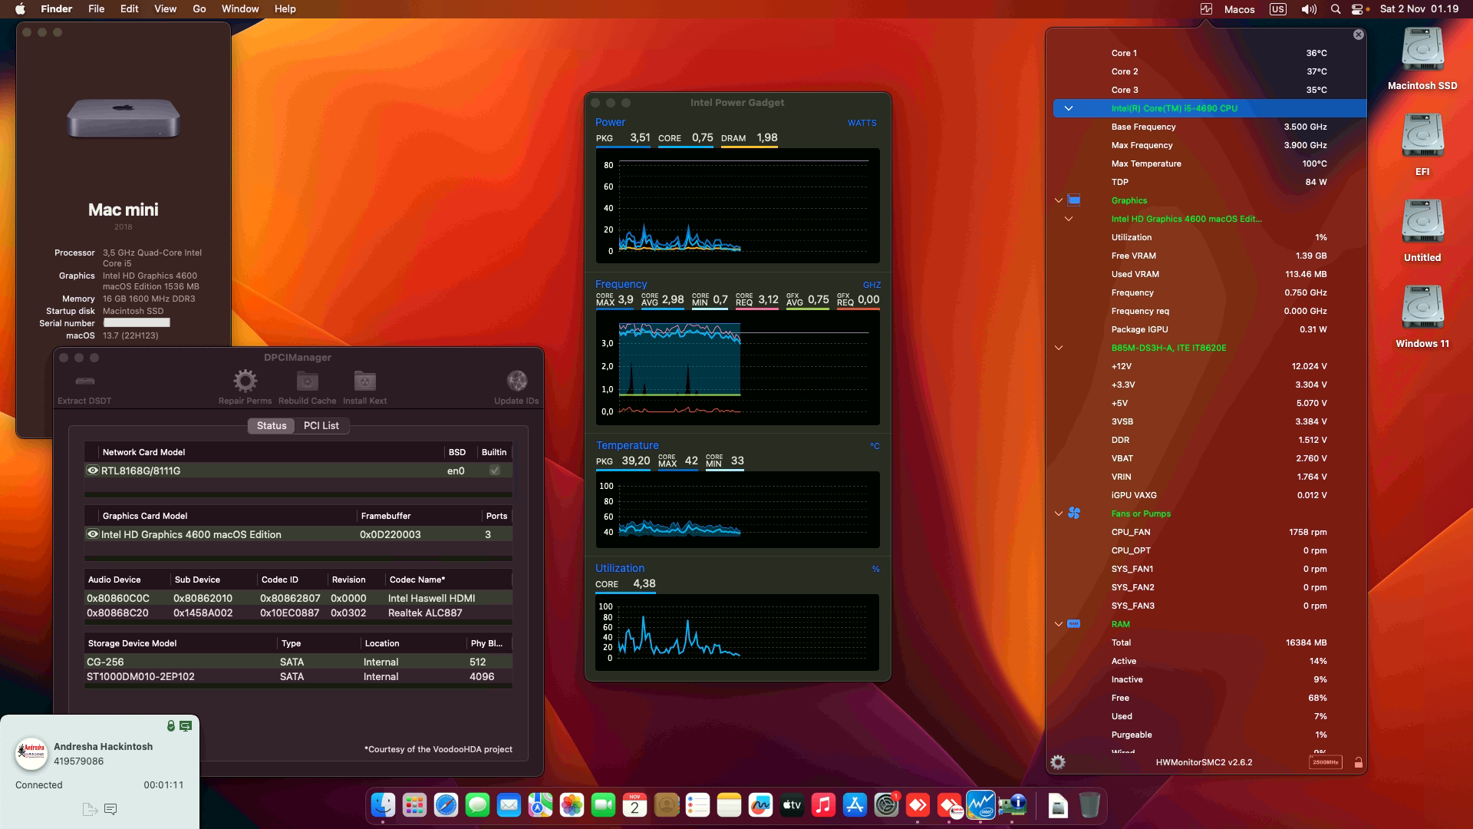Collapse the Graphics section in HWMonitorSMC2
This screenshot has height=829, width=1473.
click(1059, 200)
